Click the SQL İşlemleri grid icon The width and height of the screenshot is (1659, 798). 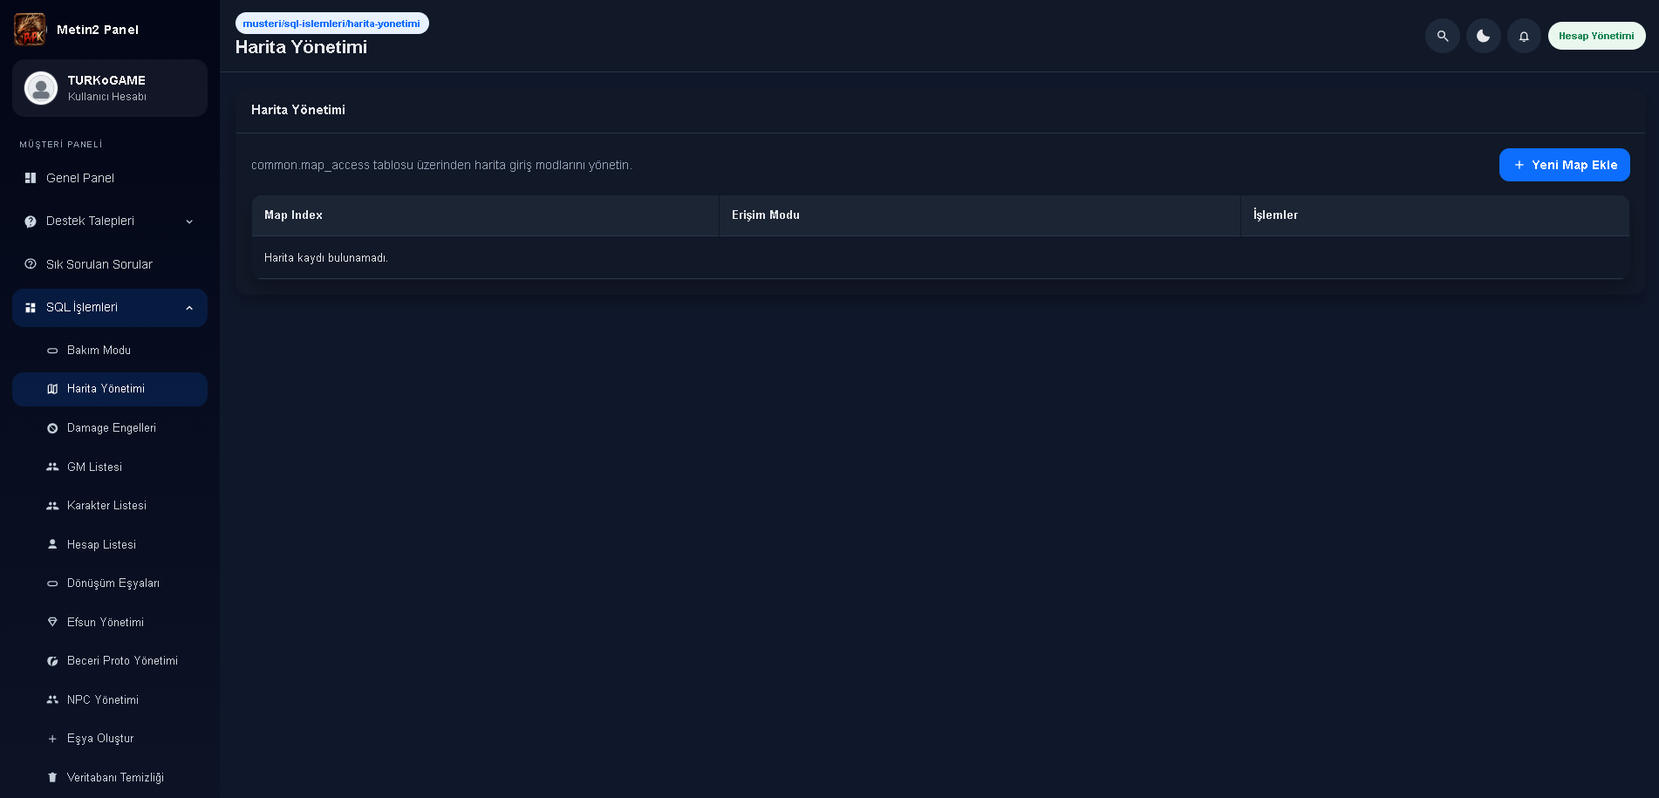click(x=31, y=308)
